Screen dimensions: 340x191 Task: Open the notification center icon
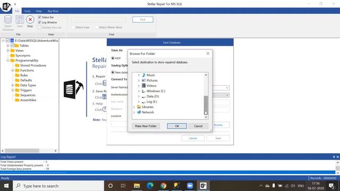pos(331,186)
